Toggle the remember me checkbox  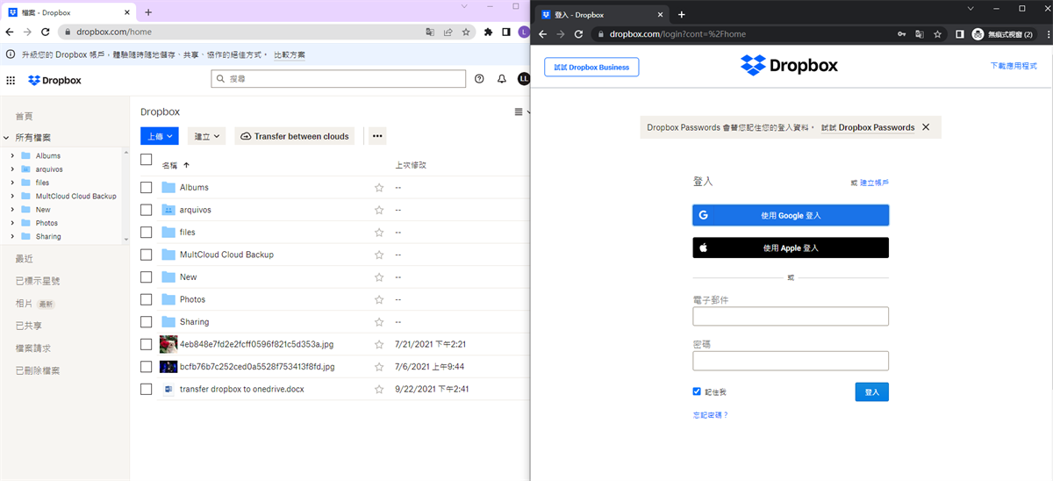coord(697,391)
